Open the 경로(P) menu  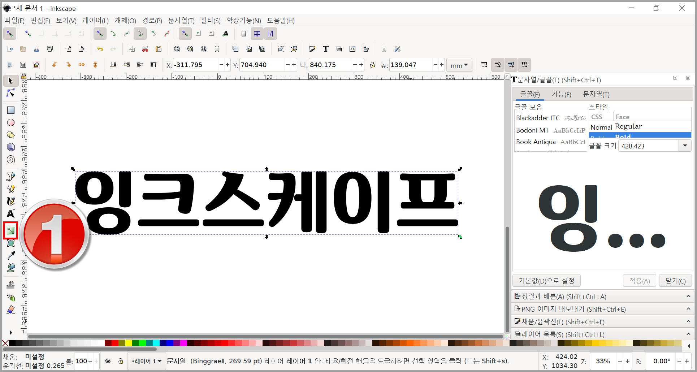tap(152, 21)
